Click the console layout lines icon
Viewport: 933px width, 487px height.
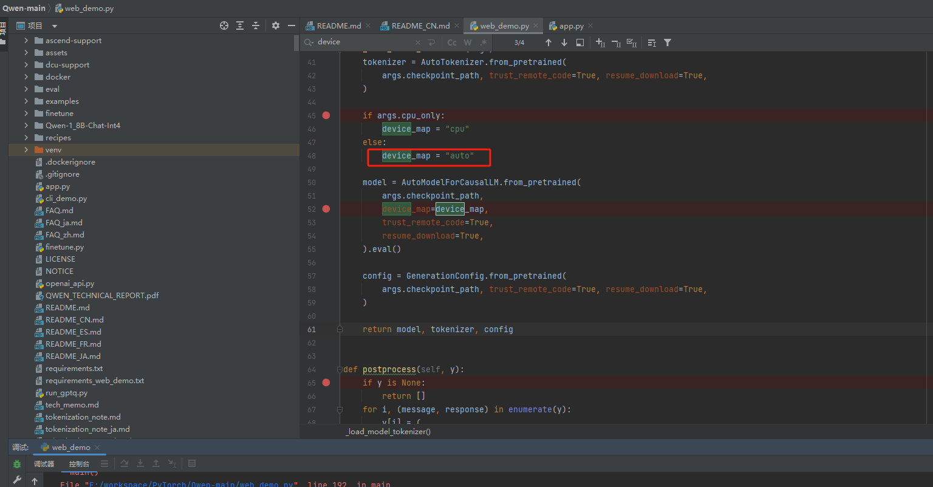click(x=104, y=463)
